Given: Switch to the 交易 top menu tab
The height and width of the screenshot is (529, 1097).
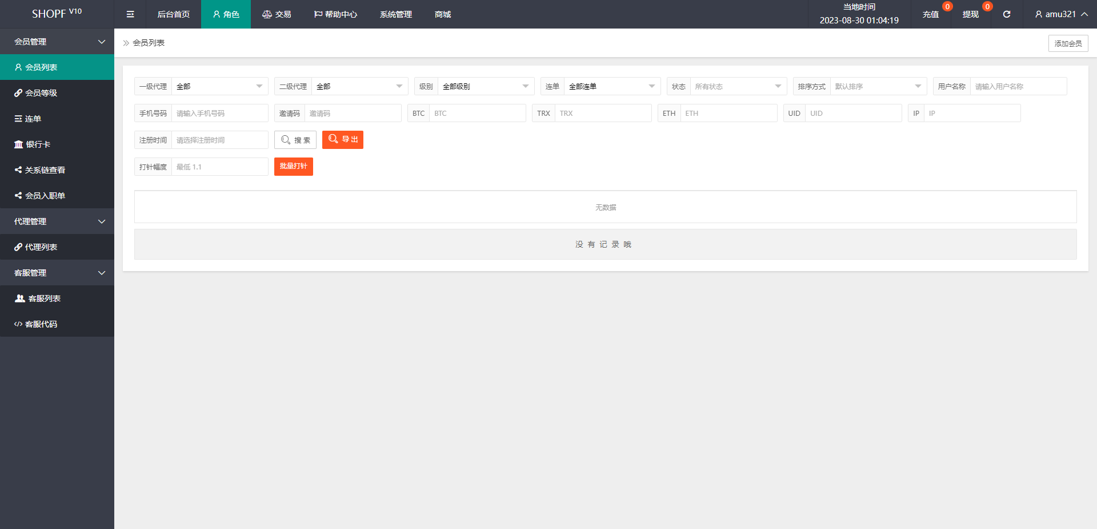Looking at the screenshot, I should tap(277, 14).
